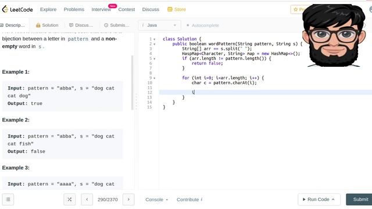Switch to the locked Solution tab
This screenshot has width=372, height=209.
click(x=47, y=25)
